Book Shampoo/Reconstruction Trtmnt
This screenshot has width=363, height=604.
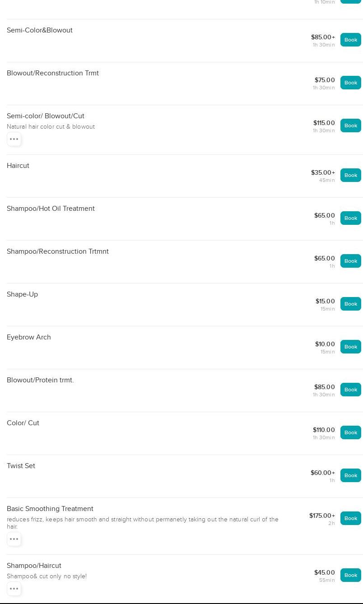[350, 261]
